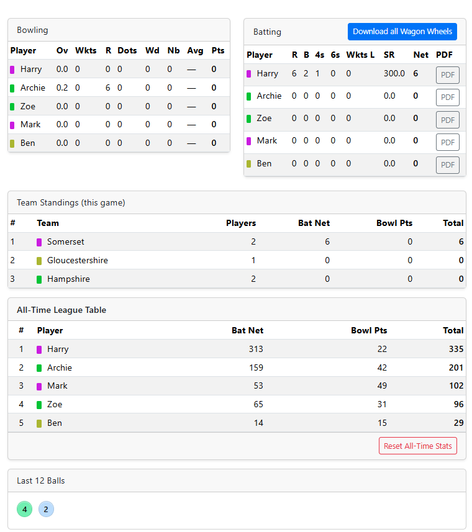This screenshot has width=472, height=532.
Task: Click the blue 2 ball badge
Action: click(46, 508)
